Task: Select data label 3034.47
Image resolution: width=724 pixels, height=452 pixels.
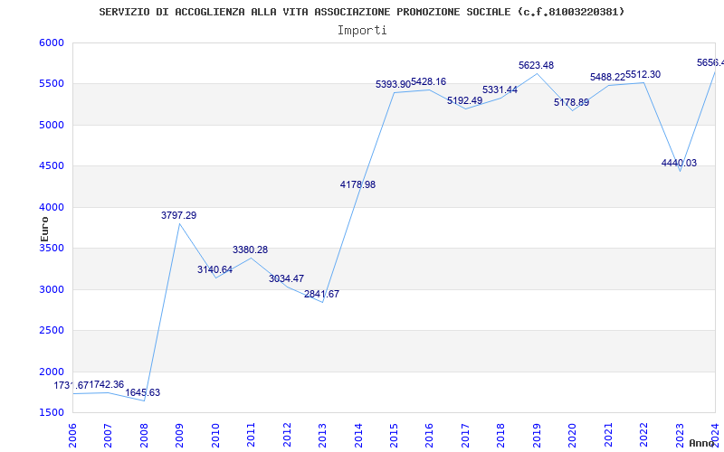Action: [286, 278]
